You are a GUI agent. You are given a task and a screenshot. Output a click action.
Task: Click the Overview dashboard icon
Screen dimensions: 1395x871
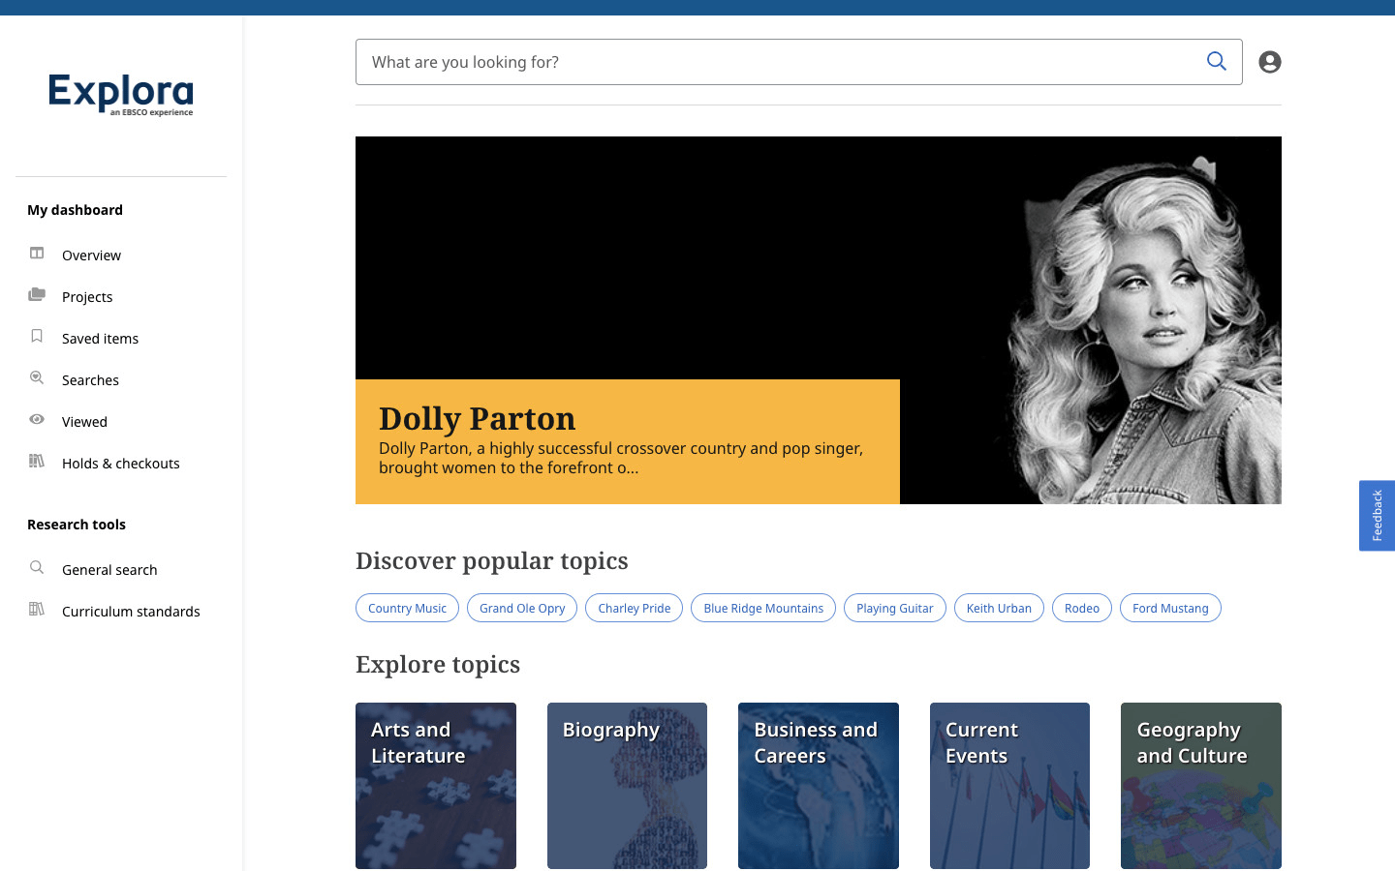(37, 254)
